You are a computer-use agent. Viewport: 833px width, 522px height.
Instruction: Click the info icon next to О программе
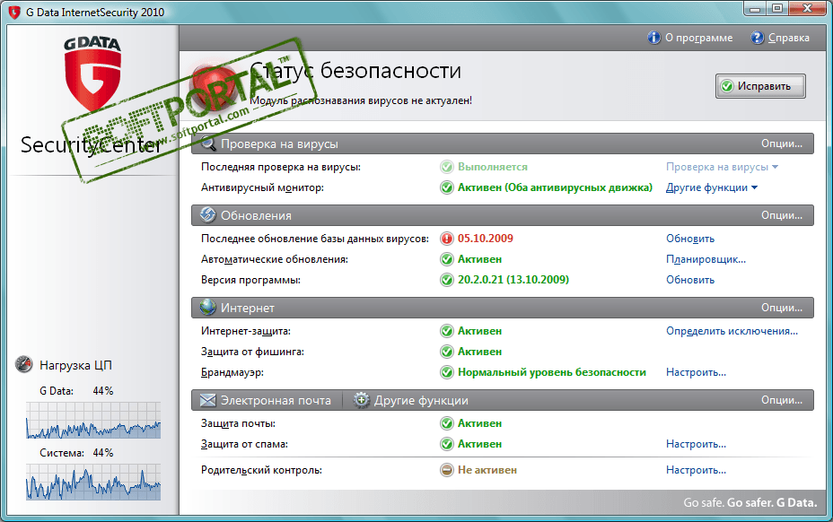[654, 38]
